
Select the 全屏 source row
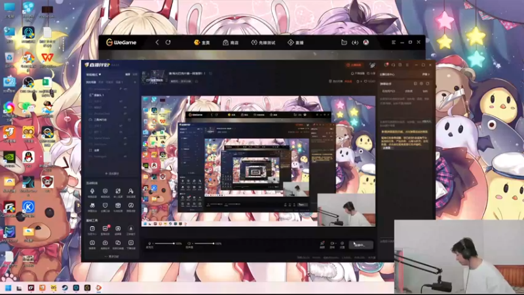click(x=111, y=150)
